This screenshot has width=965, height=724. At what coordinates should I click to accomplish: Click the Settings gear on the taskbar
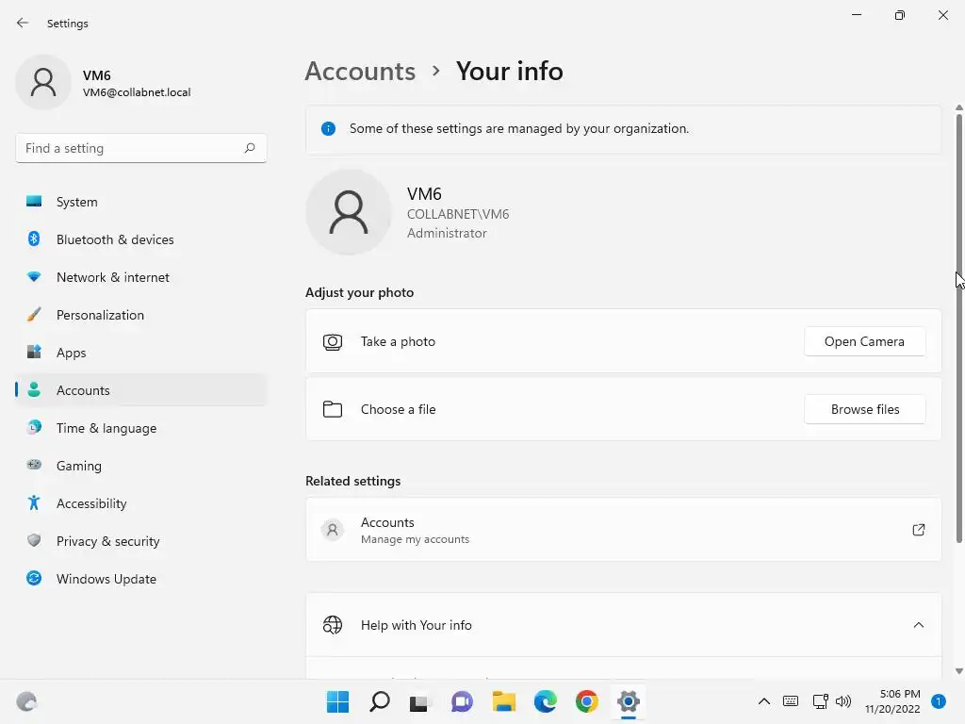629,701
